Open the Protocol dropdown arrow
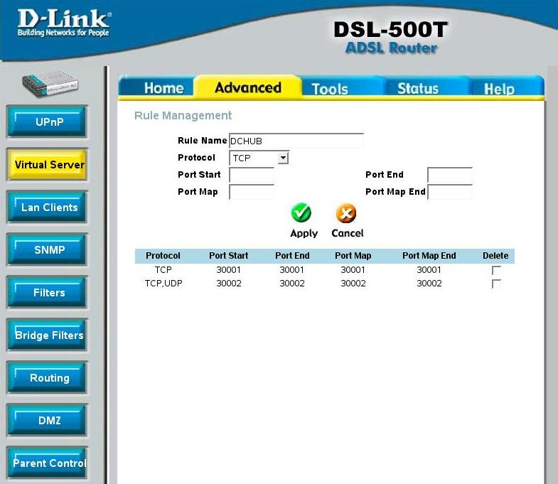This screenshot has height=484, width=558. pyautogui.click(x=283, y=158)
